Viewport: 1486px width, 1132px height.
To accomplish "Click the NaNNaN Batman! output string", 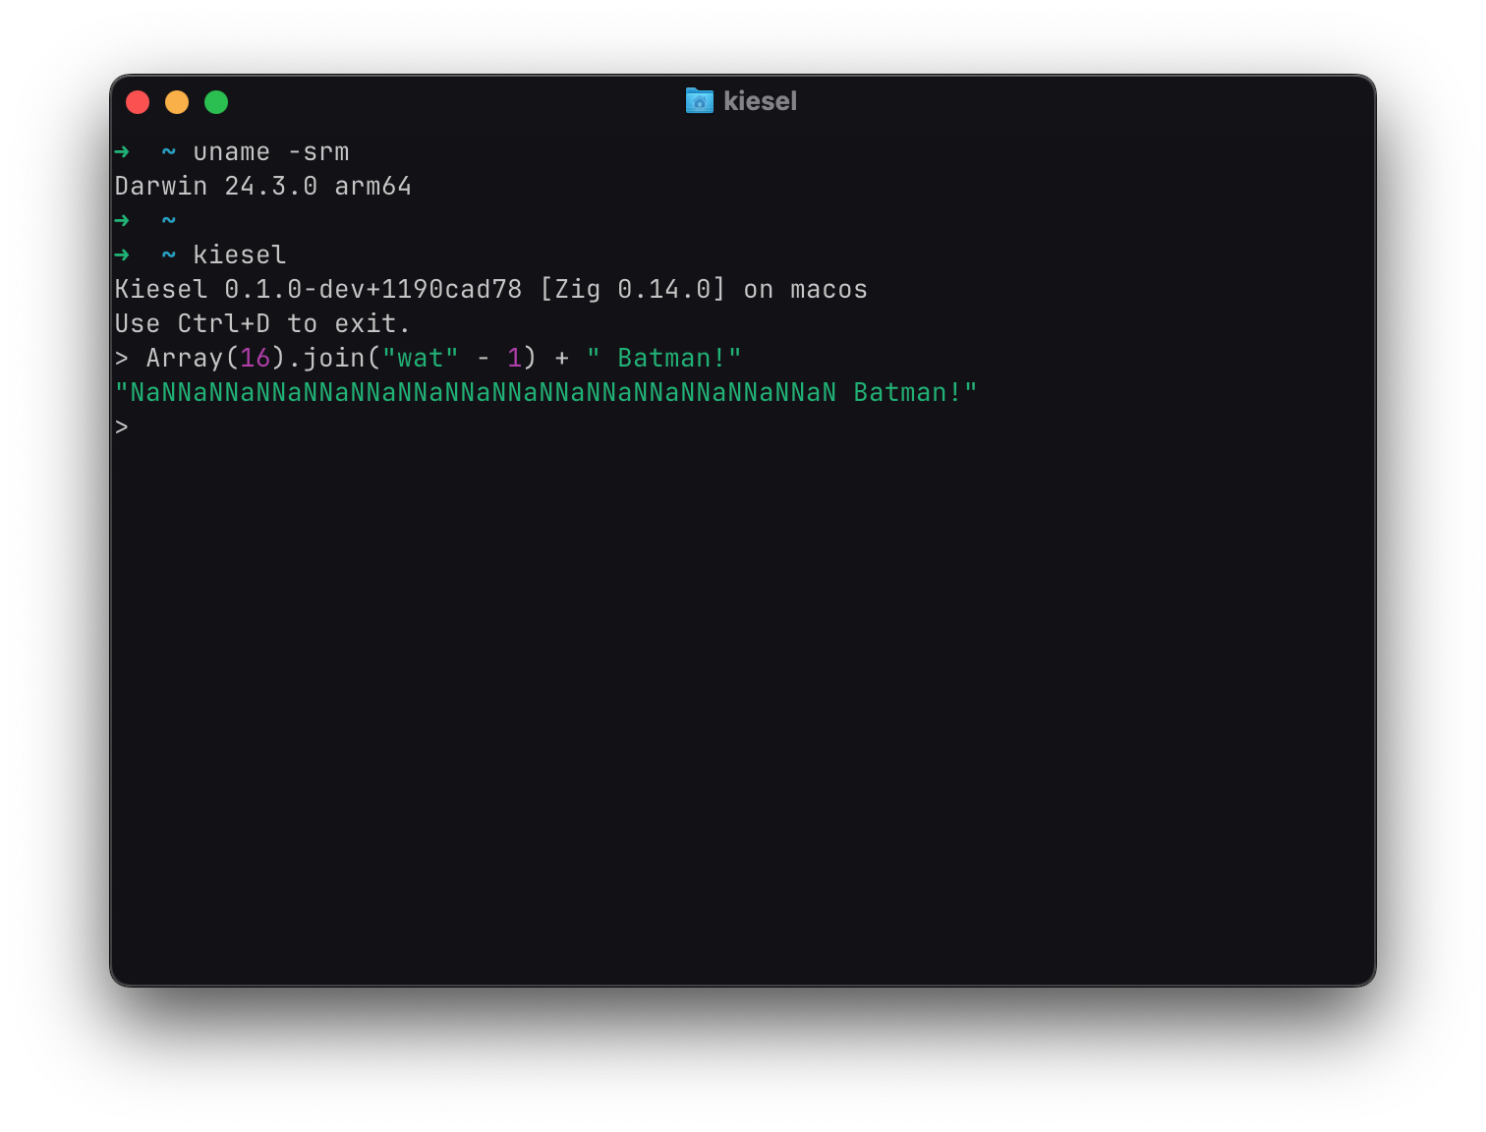I will point(546,393).
